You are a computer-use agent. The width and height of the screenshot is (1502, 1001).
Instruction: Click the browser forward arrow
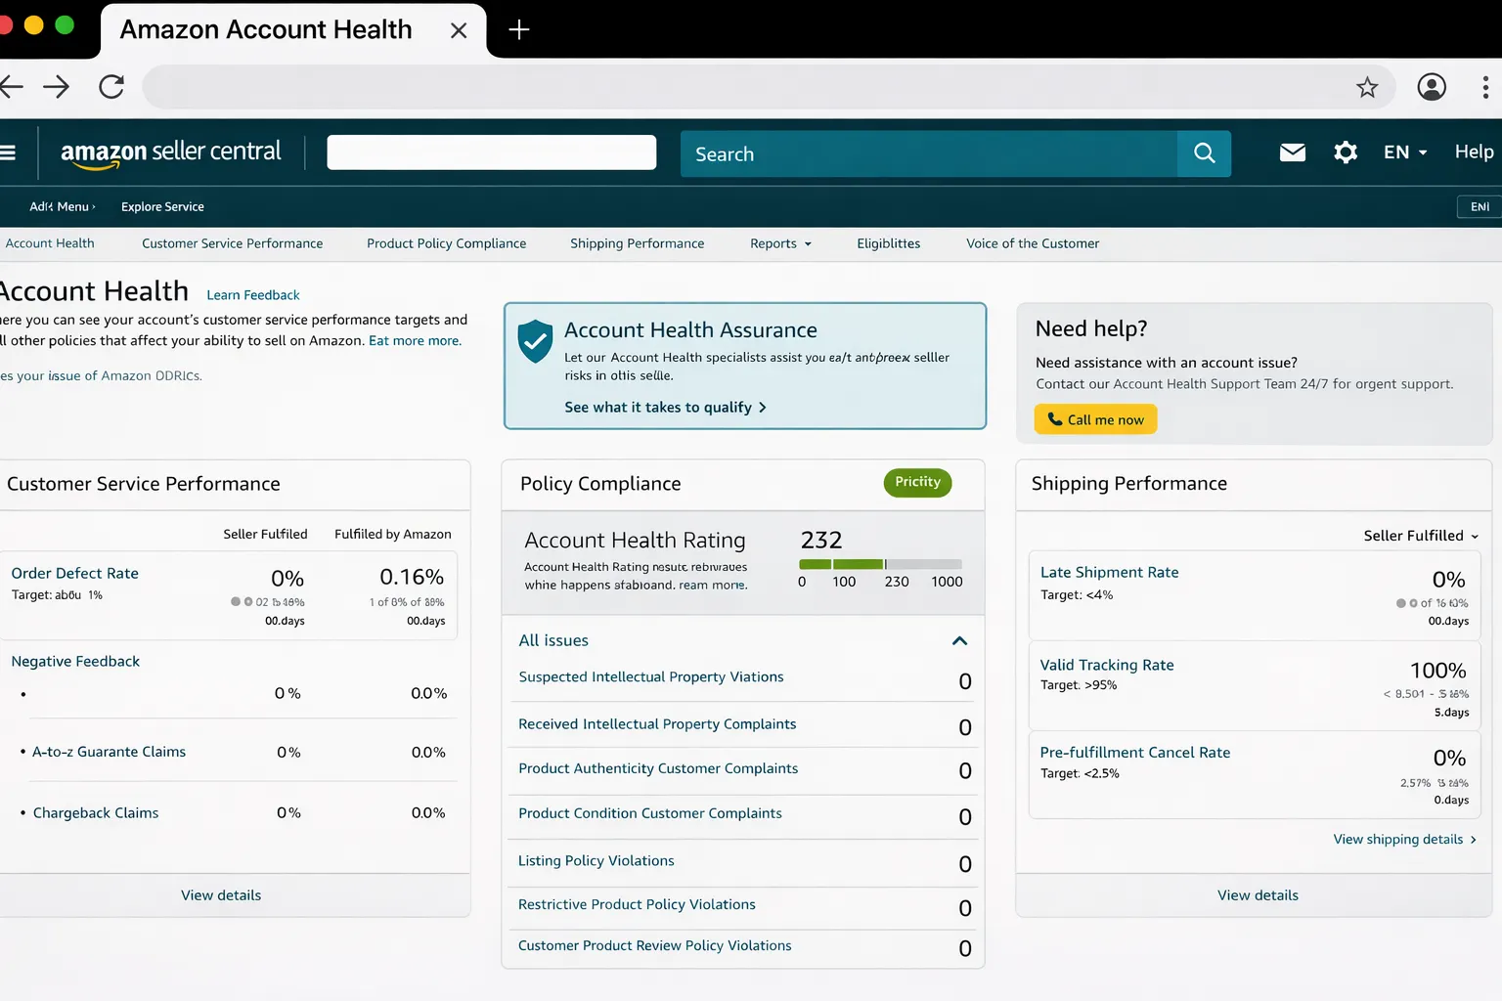coord(57,87)
